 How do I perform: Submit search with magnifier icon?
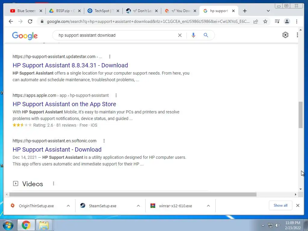[x=206, y=35]
